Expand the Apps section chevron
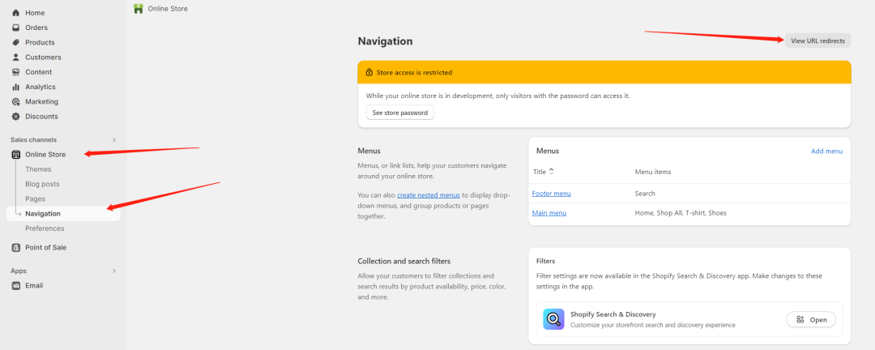This screenshot has width=875, height=350. coord(114,271)
